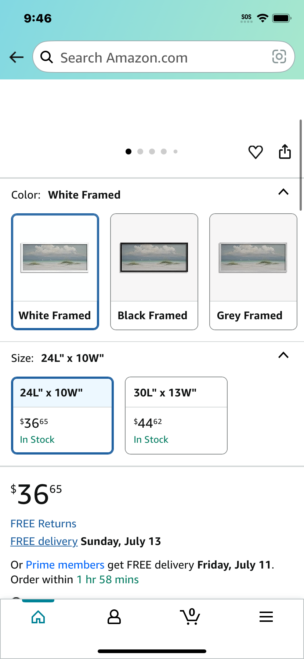Open the FREE delivery link
This screenshot has width=304, height=659.
click(x=44, y=541)
